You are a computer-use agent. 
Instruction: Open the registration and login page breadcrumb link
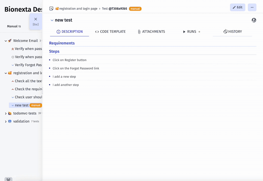pyautogui.click(x=78, y=9)
